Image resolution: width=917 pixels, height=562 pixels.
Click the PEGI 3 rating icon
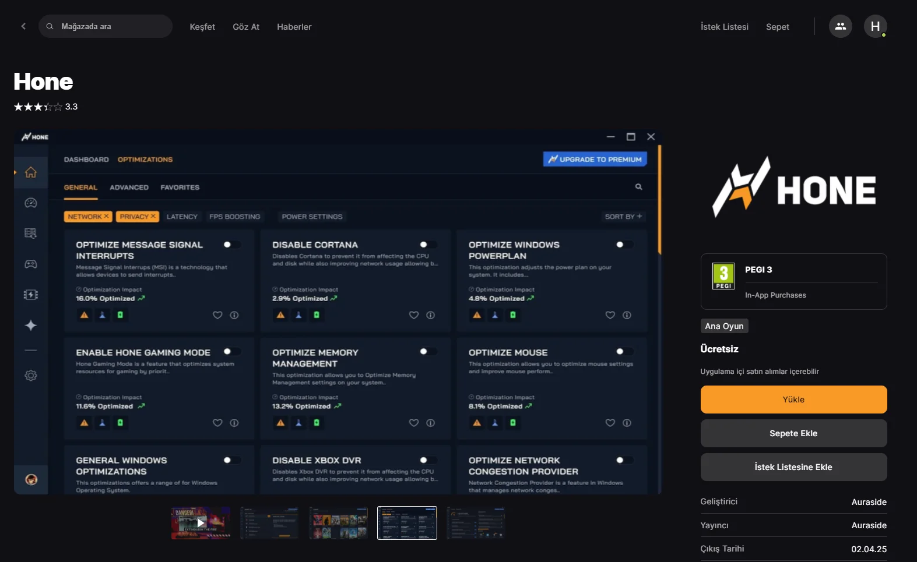click(723, 276)
